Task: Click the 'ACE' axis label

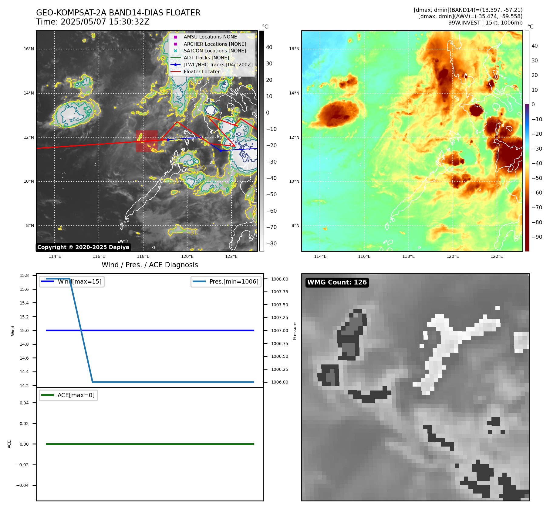Action: [x=9, y=444]
